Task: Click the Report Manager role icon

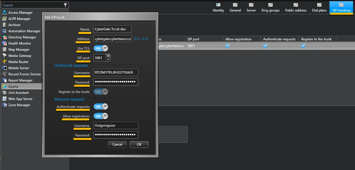Action: click(4, 80)
